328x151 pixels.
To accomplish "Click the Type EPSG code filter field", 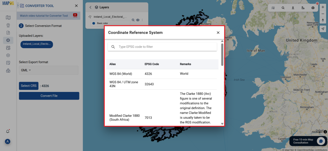I will point(162,47).
